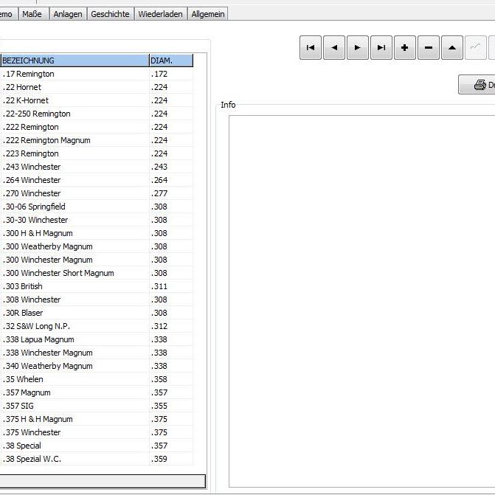Select row .243 Winchester
This screenshot has height=495, width=495.
[x=97, y=167]
